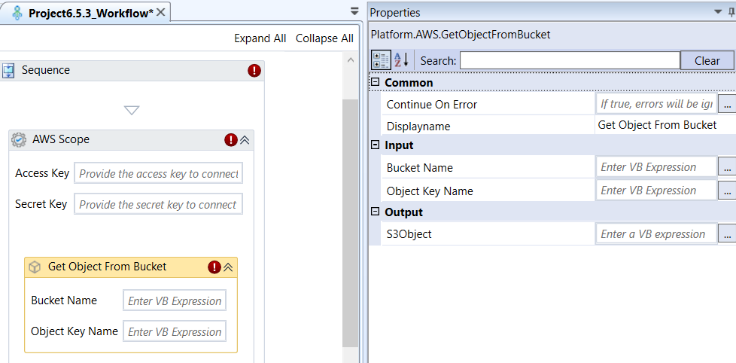Sort properties alphabetically with A-Z icon

point(401,60)
